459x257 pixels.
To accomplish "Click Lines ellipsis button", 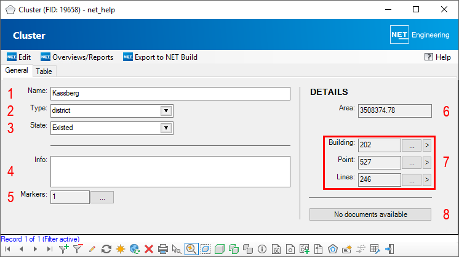I will (x=412, y=179).
